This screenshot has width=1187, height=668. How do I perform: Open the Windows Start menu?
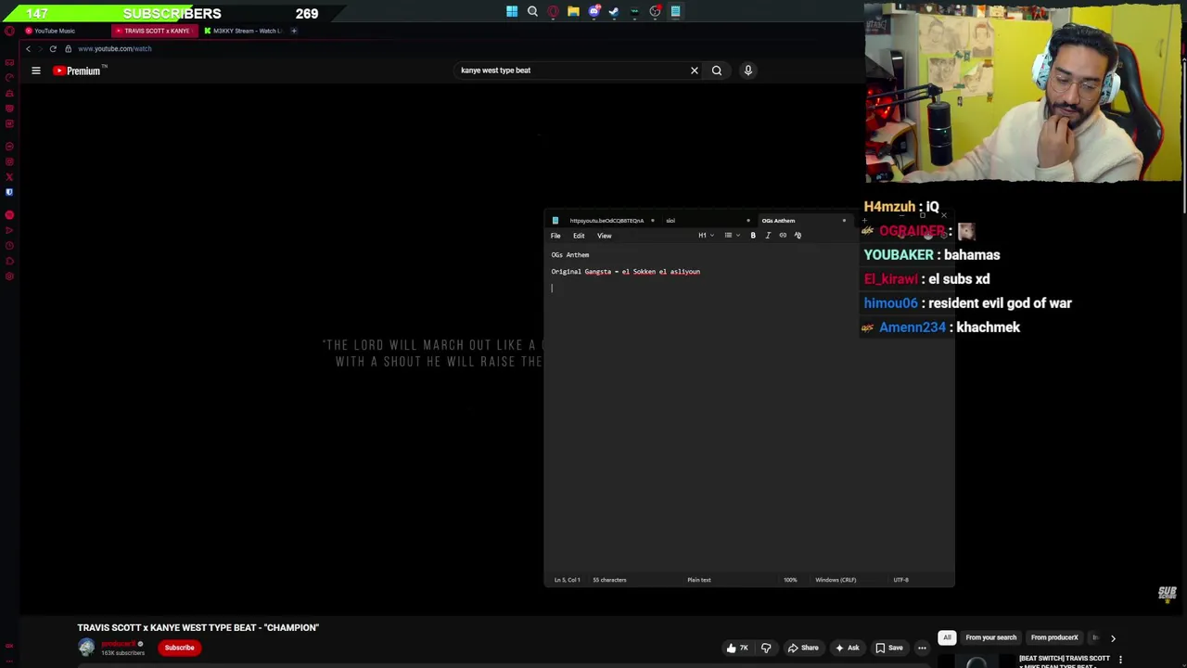pyautogui.click(x=512, y=12)
